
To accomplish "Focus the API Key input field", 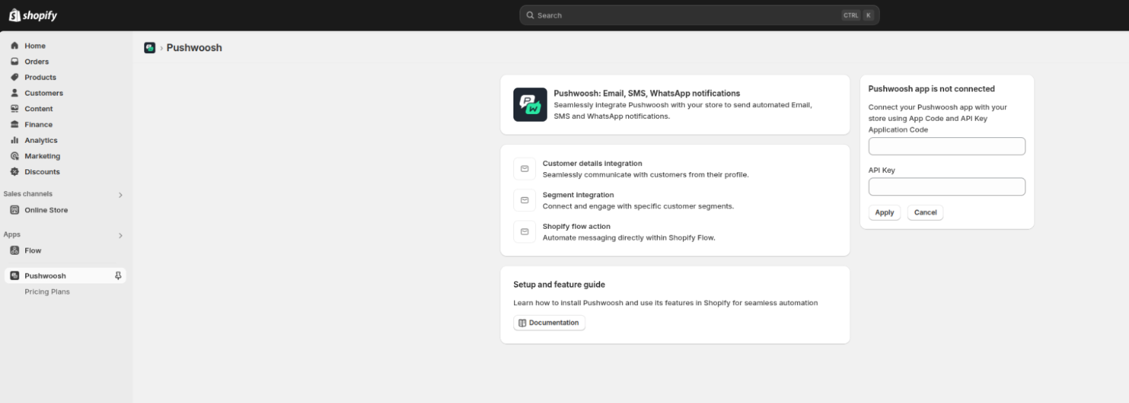I will (947, 187).
